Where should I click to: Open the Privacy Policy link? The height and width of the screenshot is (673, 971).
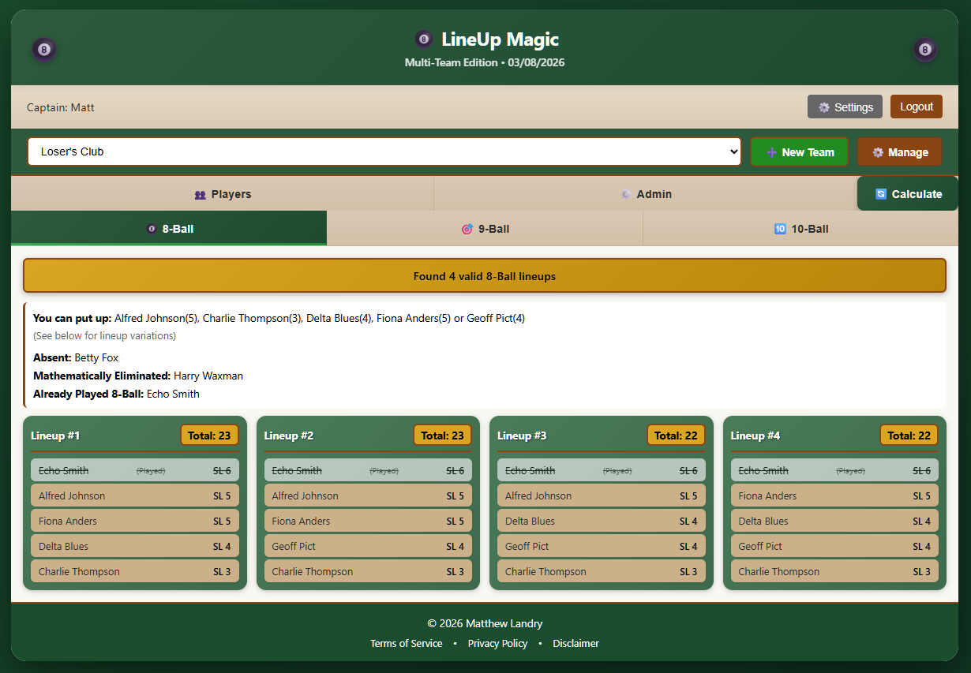click(x=497, y=643)
